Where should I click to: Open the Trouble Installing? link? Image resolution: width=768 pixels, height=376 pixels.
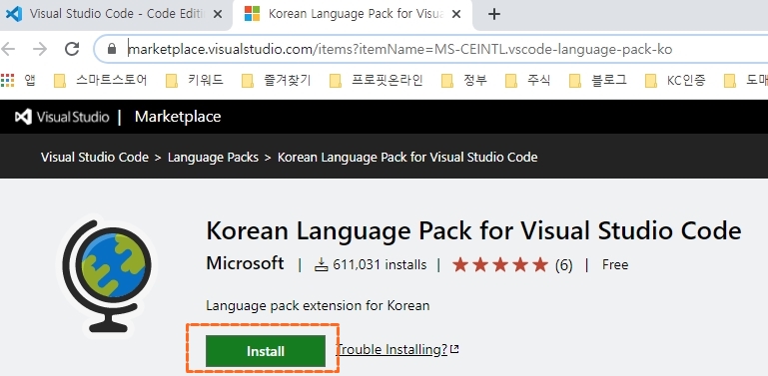click(397, 350)
